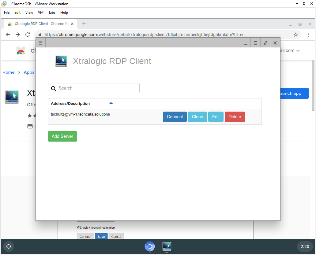Click the background Connect button below the dialog

pos(85,236)
